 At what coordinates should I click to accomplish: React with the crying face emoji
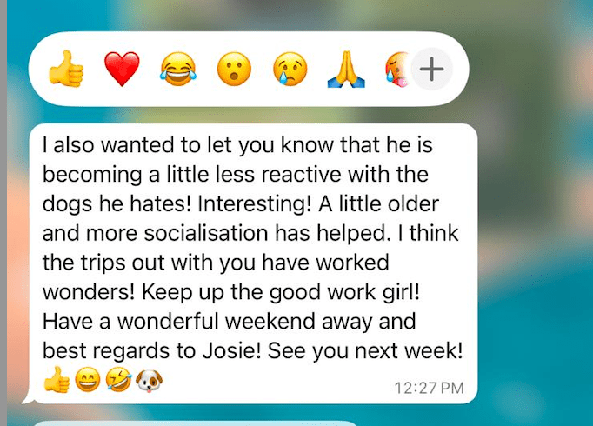[x=290, y=69]
